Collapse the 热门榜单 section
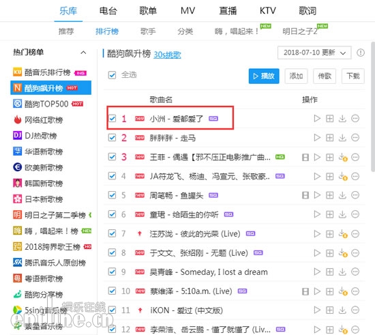375x335 pixels. coord(83,53)
